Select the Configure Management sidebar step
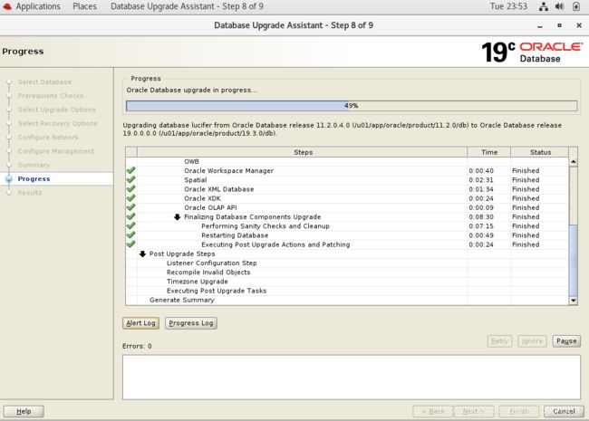Image resolution: width=589 pixels, height=421 pixels. [x=56, y=151]
